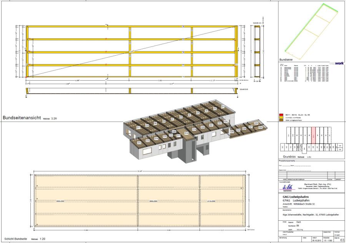Click roof panel label 'D11' on model
This screenshot has width=346, height=243.
(138, 127)
